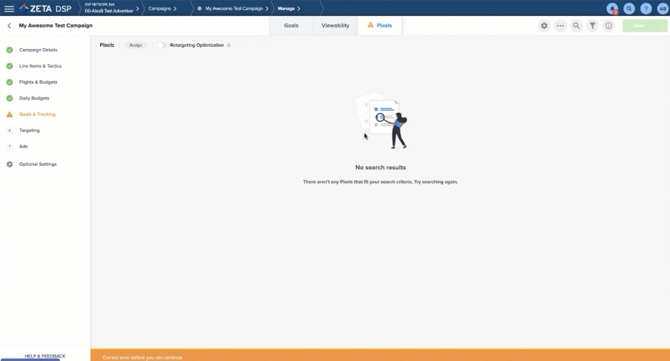Image resolution: width=670 pixels, height=361 pixels.
Task: Expand the Campaigns breadcrumb chevron
Action: tap(175, 9)
